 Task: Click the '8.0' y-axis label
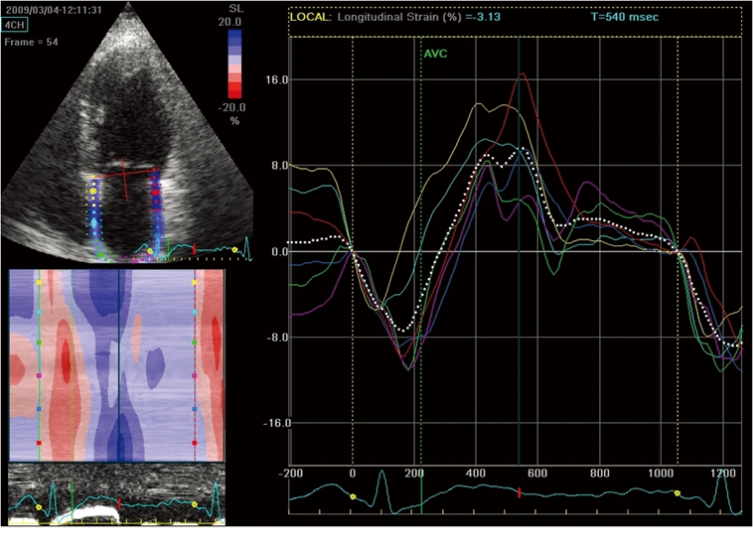(x=280, y=166)
